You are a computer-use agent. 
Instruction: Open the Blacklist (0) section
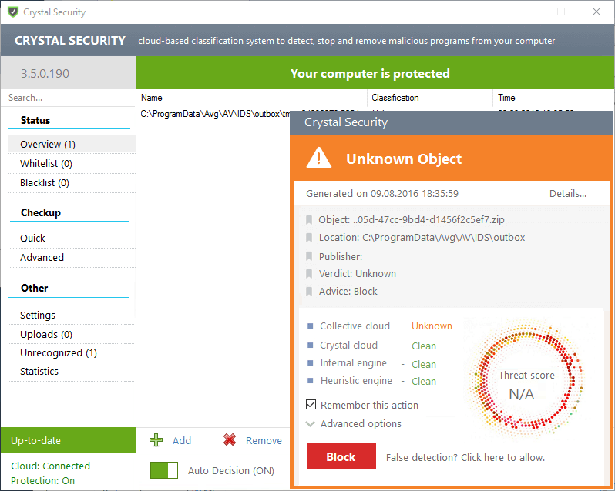[72, 182]
